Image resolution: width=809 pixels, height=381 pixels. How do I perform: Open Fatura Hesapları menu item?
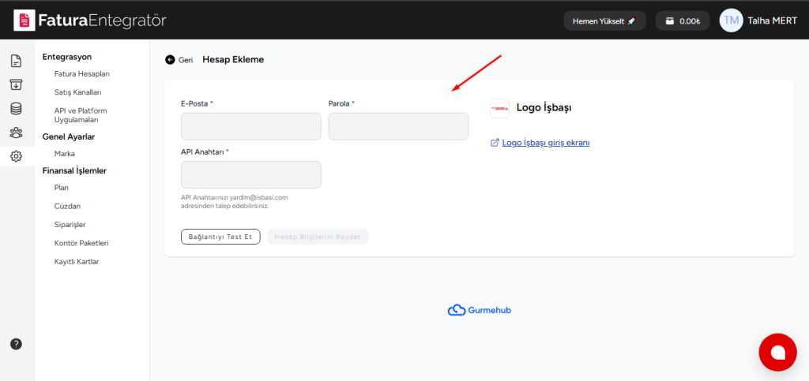81,74
